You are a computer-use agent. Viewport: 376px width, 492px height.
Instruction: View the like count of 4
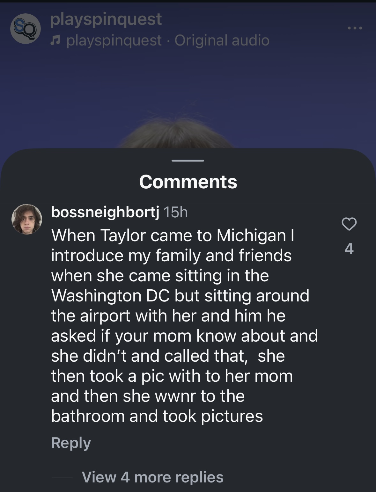coord(349,249)
